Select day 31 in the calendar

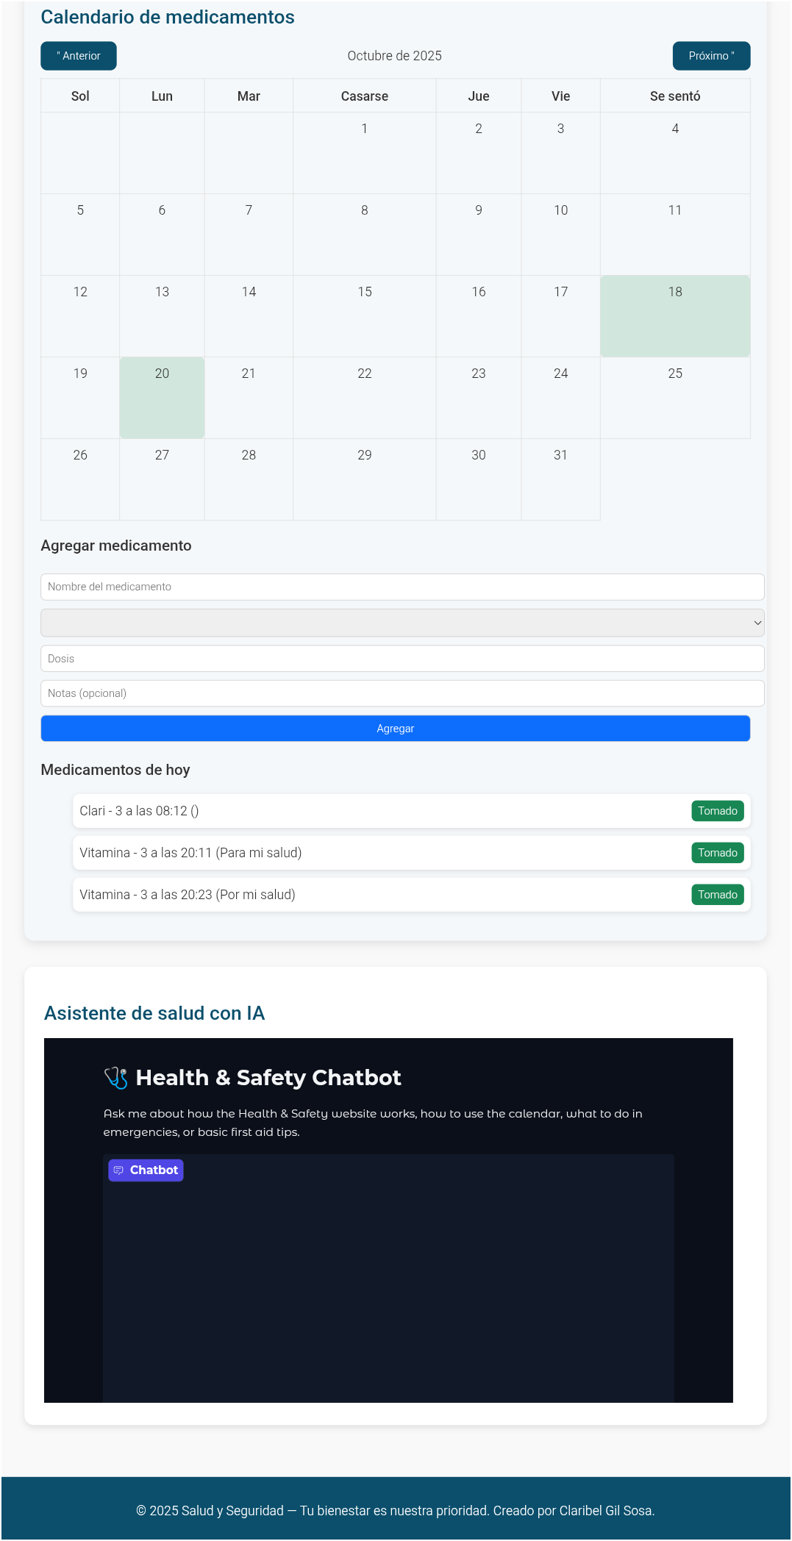click(x=561, y=479)
